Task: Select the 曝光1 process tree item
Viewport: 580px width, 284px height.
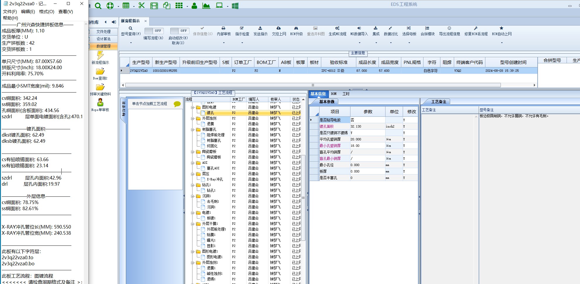Action: pos(211,241)
